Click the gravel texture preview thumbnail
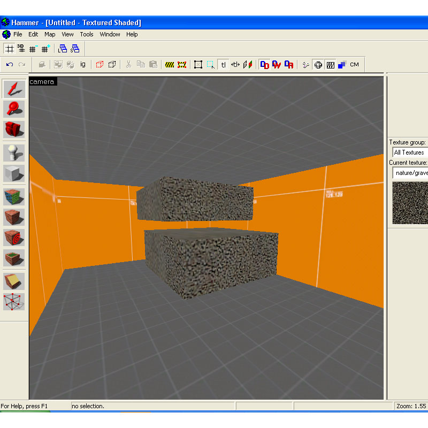The height and width of the screenshot is (428, 428). (x=410, y=203)
